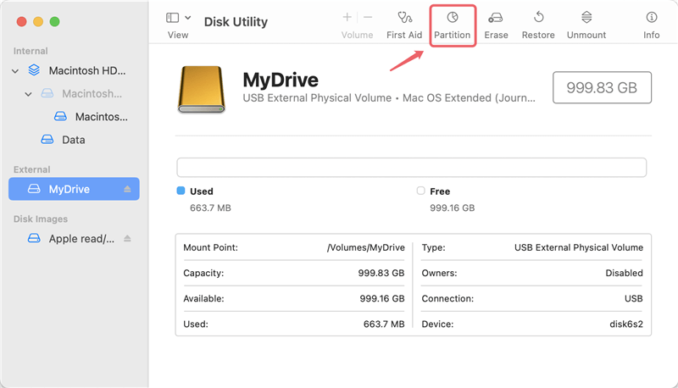The image size is (678, 388).
Task: Eject the MyDrive external disk
Action: 127,189
